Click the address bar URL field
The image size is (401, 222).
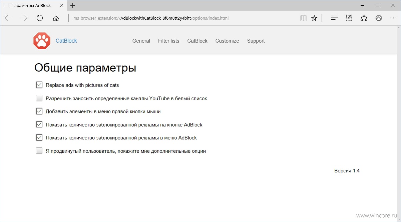tap(183, 18)
